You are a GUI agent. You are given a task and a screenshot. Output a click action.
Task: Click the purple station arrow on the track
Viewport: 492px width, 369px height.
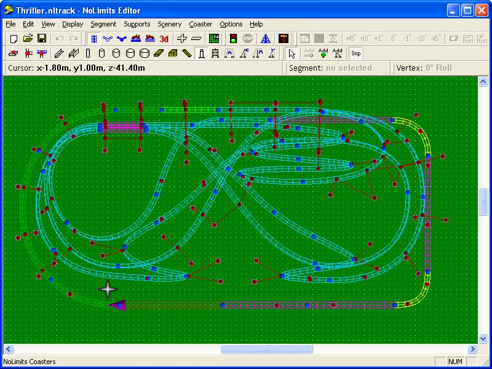point(117,304)
